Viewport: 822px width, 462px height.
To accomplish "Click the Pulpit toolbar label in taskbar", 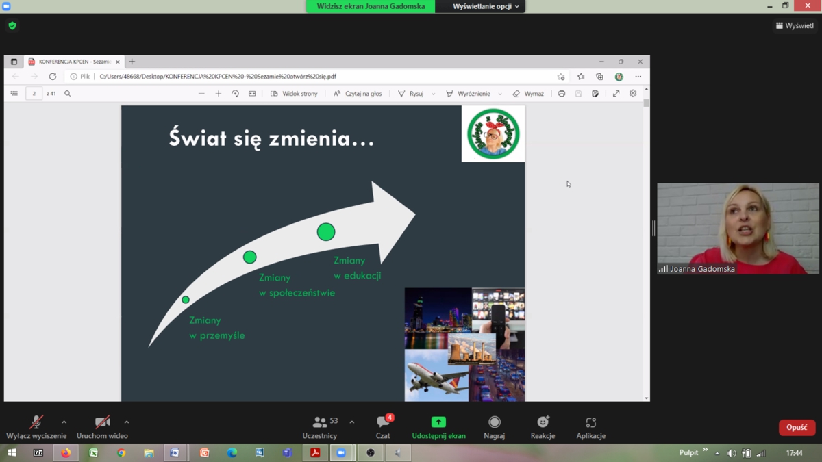I will point(688,453).
